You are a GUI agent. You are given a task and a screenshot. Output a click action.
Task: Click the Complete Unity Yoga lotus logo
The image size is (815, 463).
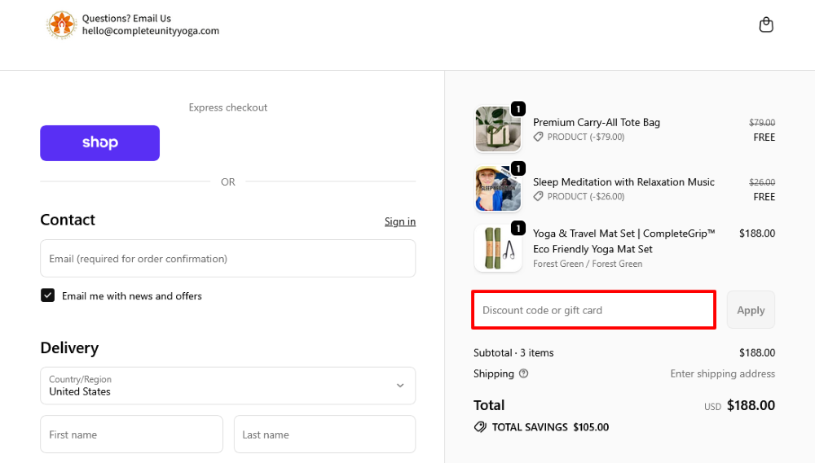click(61, 24)
